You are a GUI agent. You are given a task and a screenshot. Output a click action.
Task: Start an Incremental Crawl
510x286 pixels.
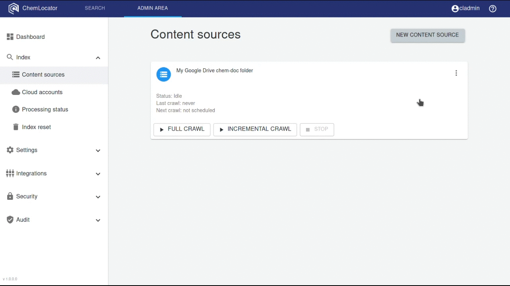(x=255, y=129)
